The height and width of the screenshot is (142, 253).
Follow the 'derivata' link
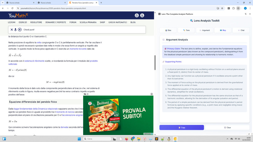point(64,127)
